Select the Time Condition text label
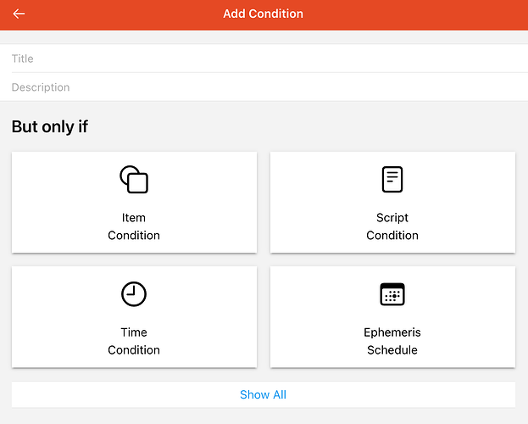This screenshot has width=528, height=424. point(134,341)
